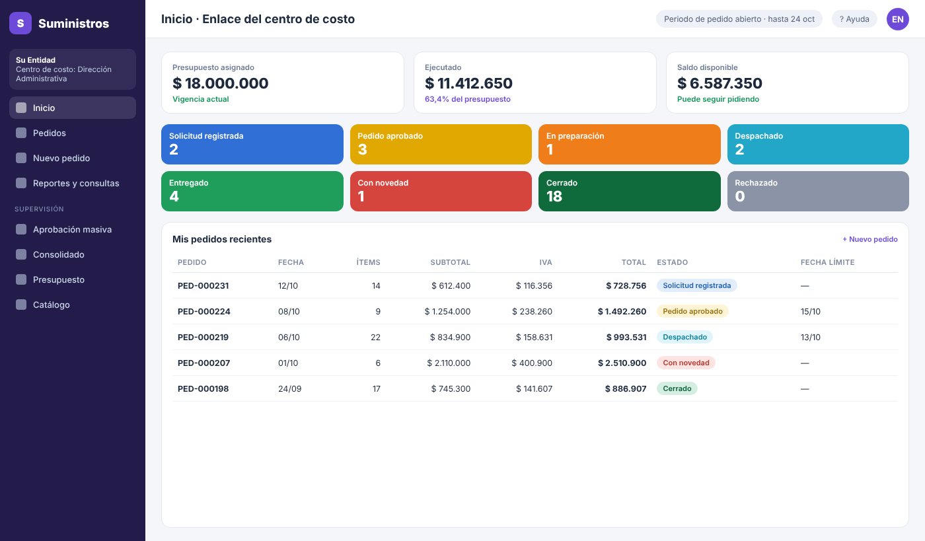Open Reportes y consultas section
The height and width of the screenshot is (541, 925).
[73, 183]
